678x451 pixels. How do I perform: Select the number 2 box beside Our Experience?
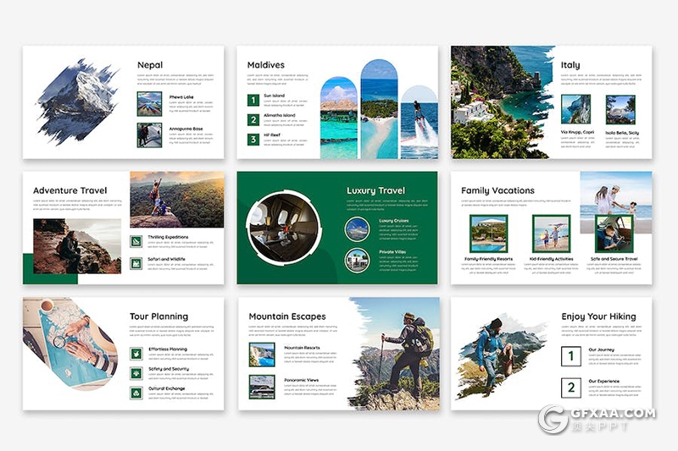pos(571,388)
